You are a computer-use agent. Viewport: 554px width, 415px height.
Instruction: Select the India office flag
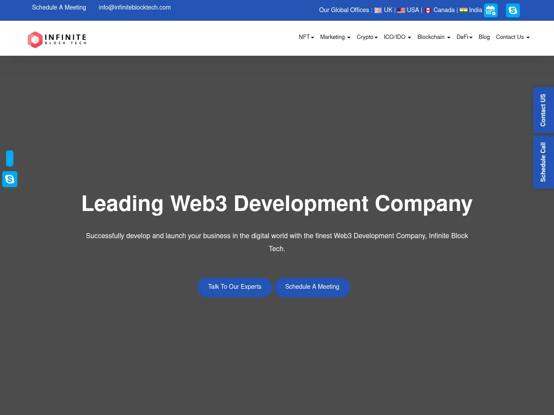click(x=464, y=10)
